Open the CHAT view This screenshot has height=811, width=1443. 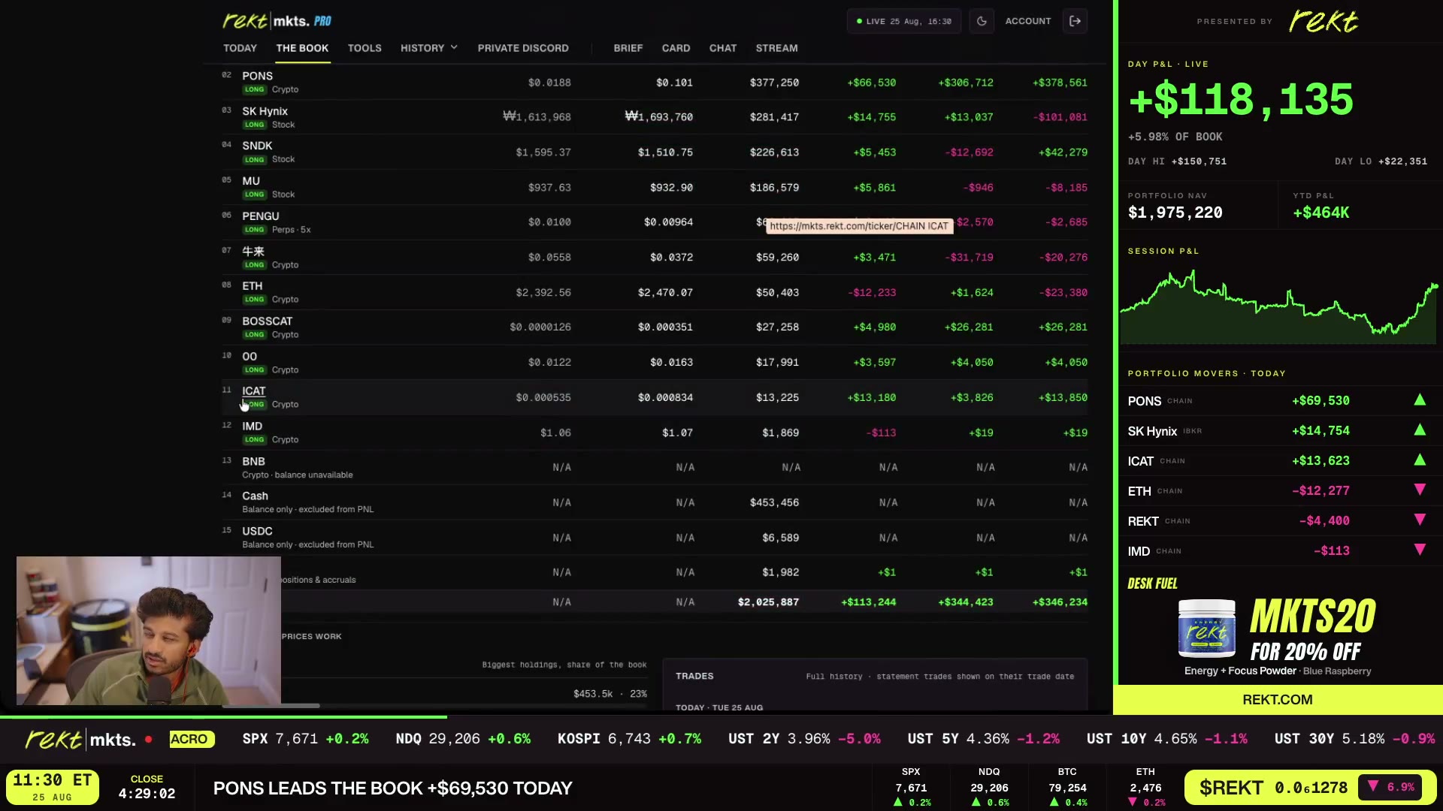(723, 48)
